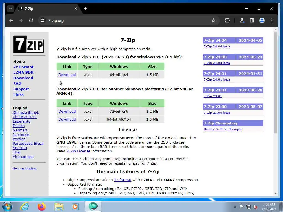283x212 pixels.
Task: Open the Support page
Action: (x=21, y=89)
